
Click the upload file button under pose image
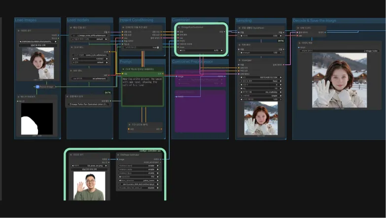pyautogui.click(x=89, y=170)
